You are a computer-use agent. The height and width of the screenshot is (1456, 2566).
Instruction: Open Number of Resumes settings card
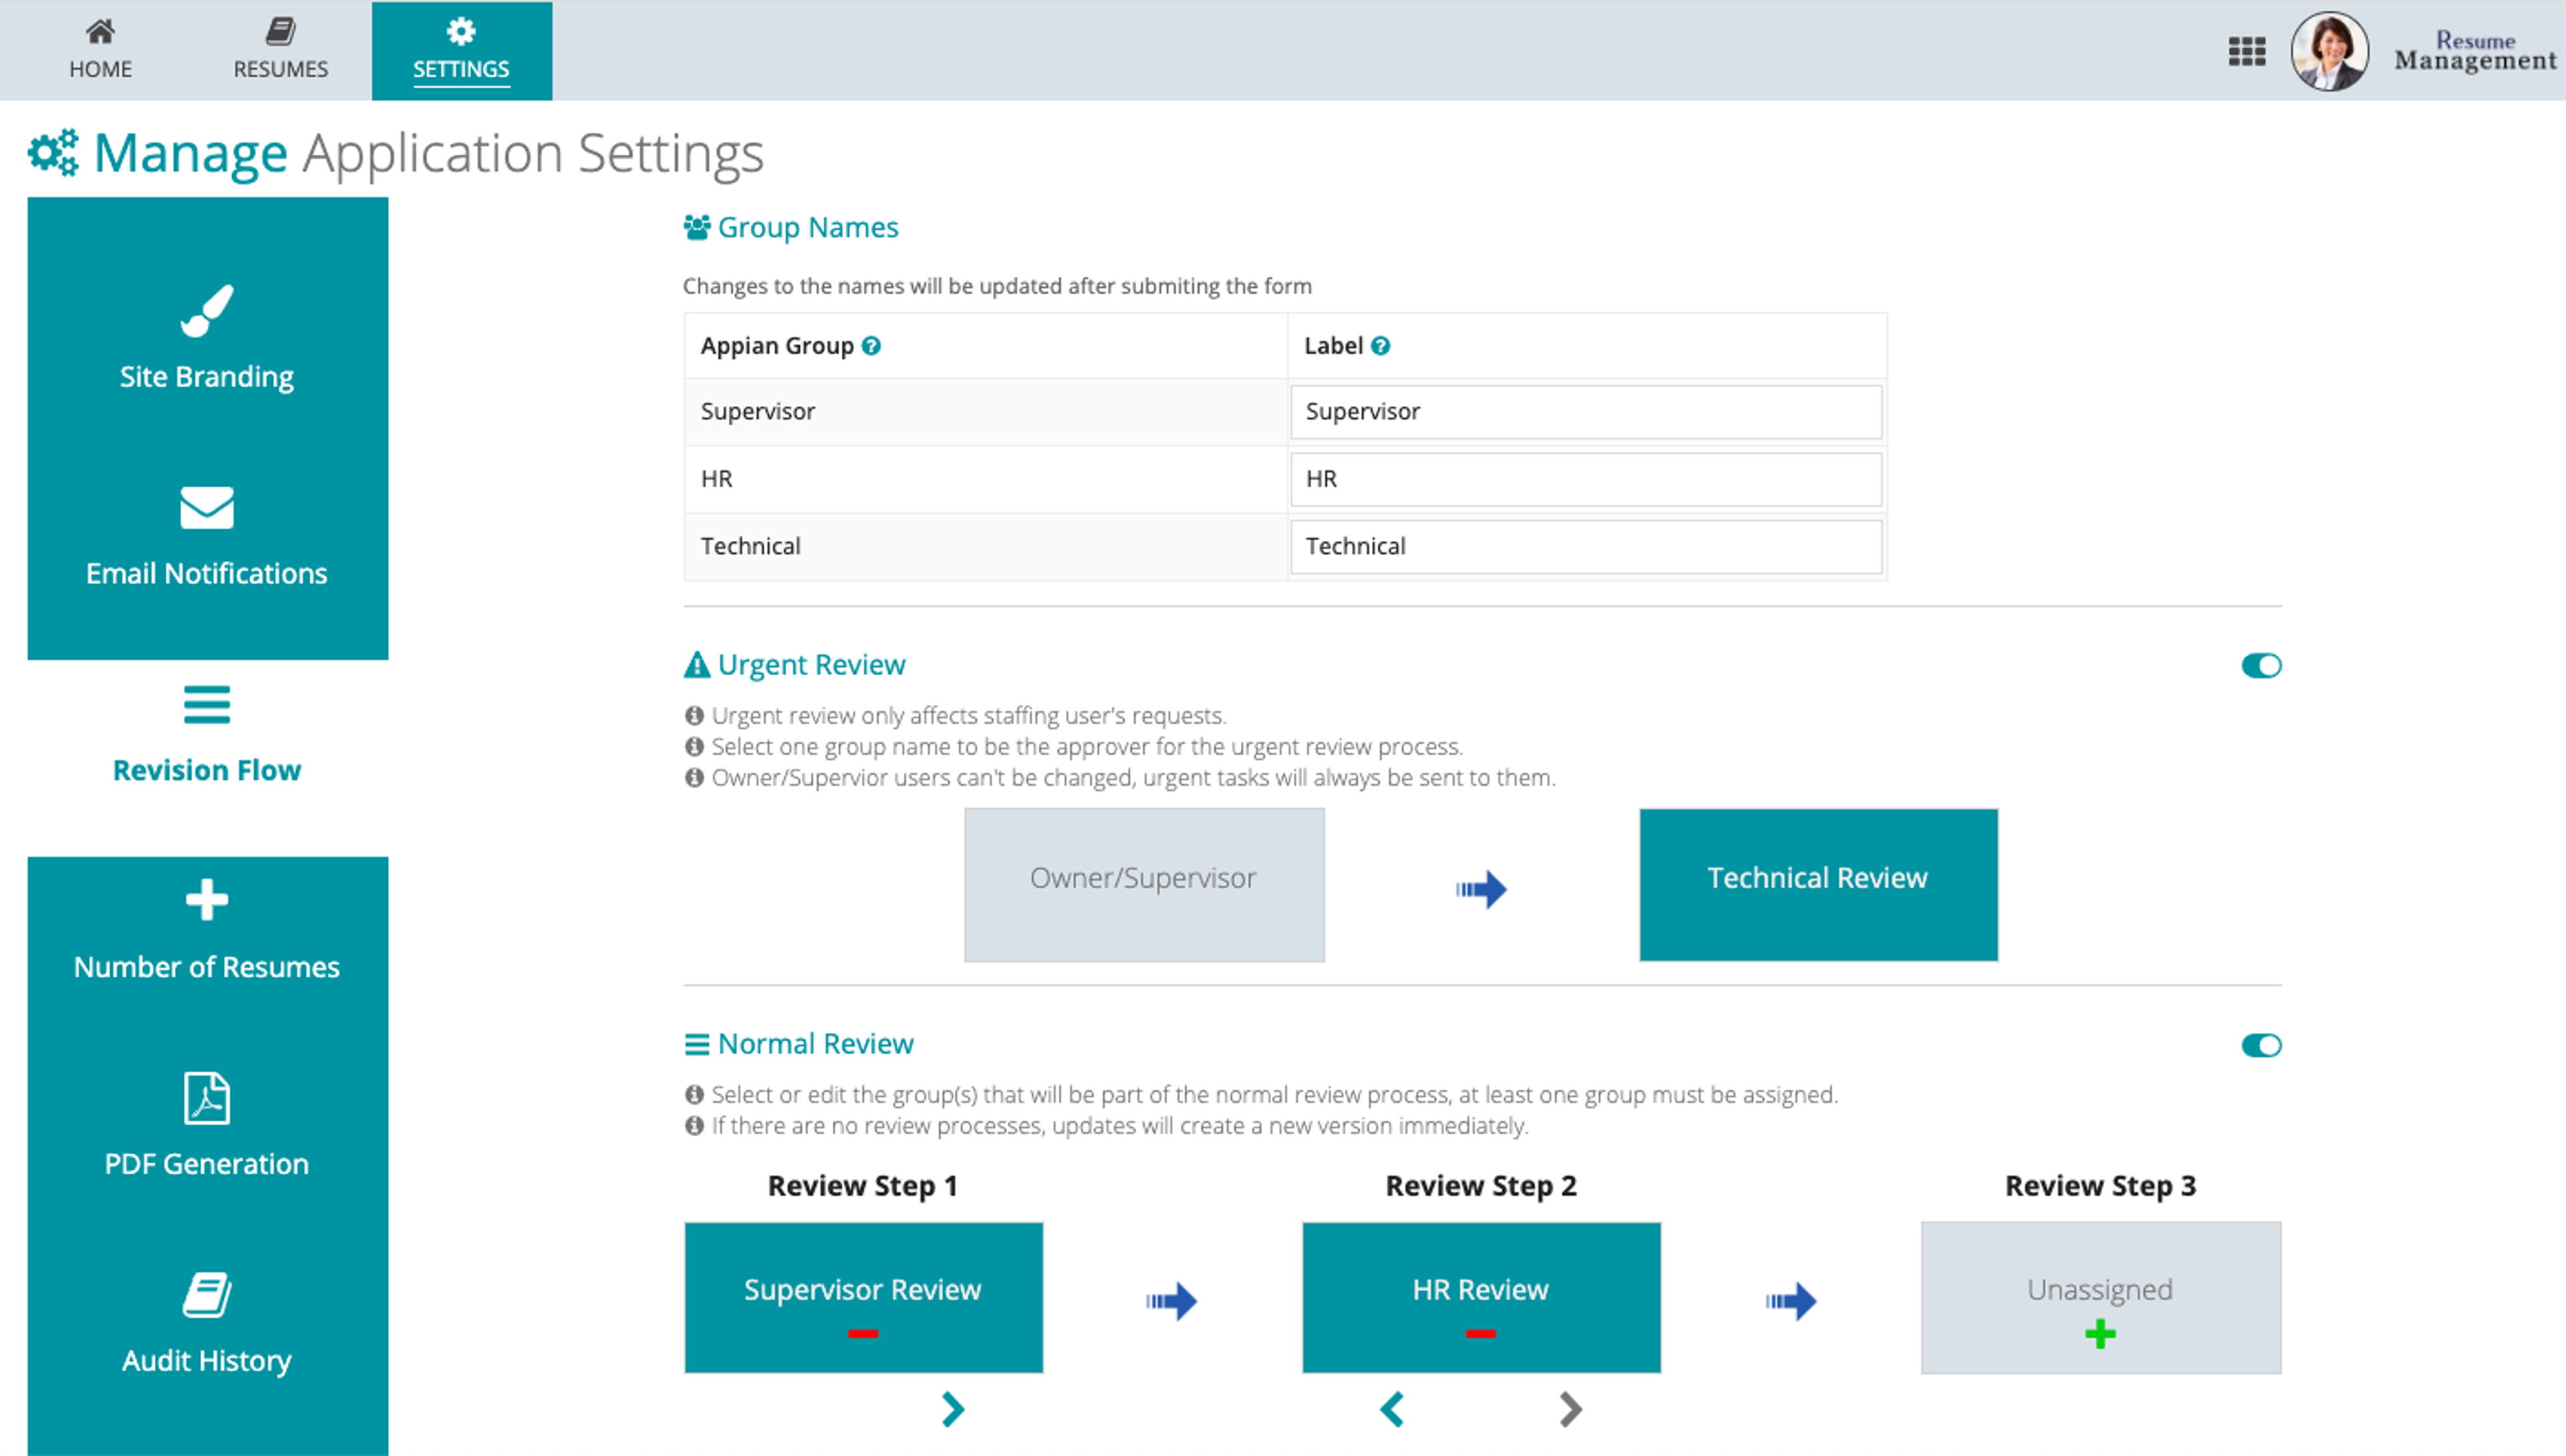[207, 929]
